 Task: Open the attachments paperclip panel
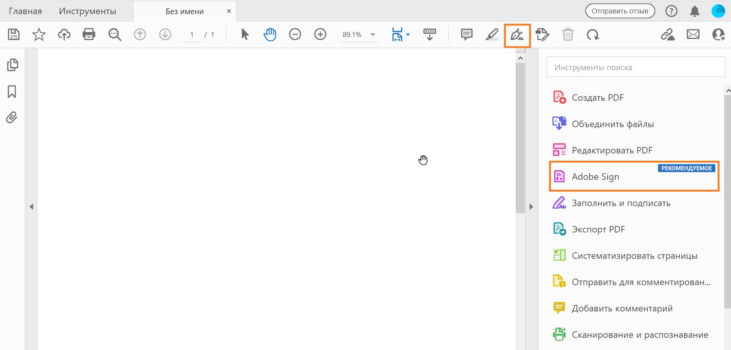(12, 117)
